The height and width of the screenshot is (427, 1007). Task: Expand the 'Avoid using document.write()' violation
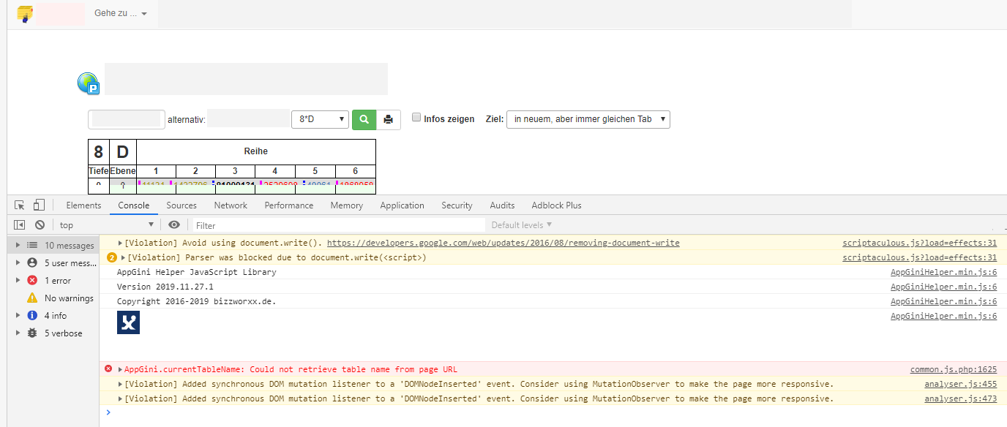[x=121, y=243]
